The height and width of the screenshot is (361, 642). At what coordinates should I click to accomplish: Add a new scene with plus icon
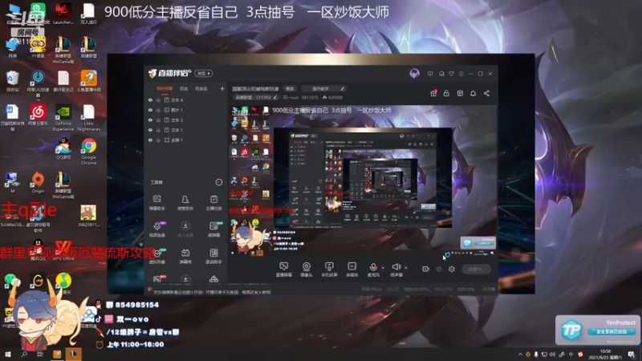222,88
